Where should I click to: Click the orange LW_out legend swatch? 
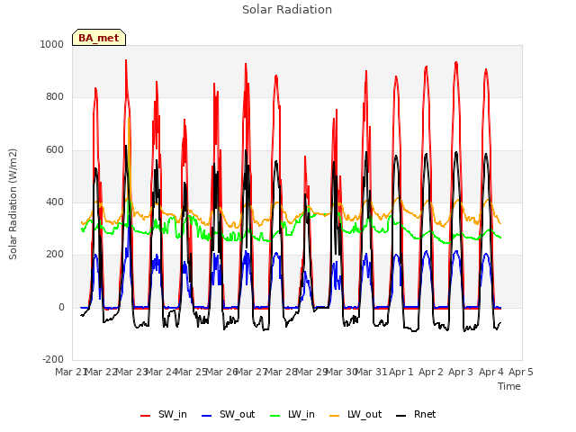(334, 416)
